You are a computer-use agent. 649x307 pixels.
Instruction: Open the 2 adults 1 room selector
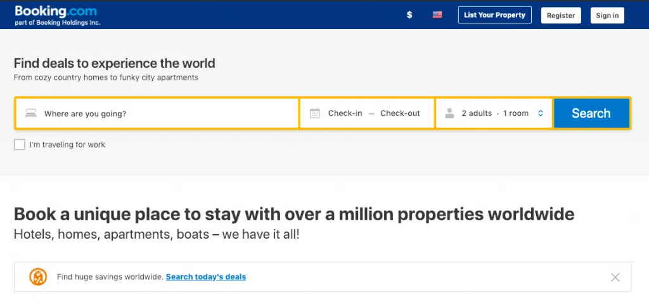(494, 113)
